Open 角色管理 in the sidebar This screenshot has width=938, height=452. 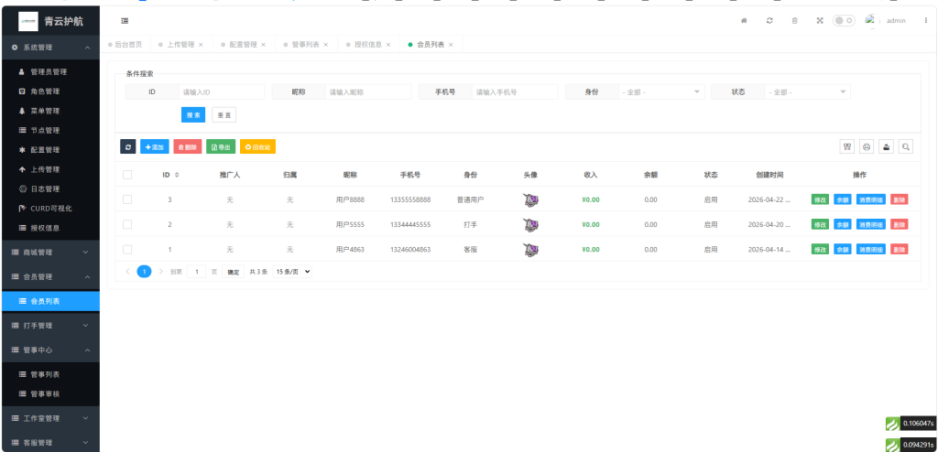tap(49, 91)
